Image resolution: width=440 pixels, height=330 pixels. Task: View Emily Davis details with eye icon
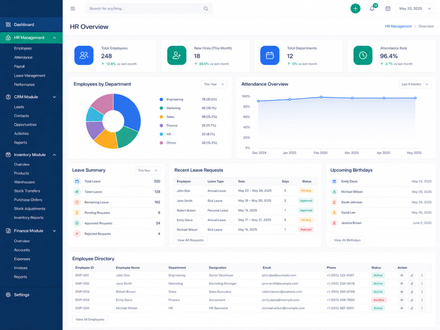402,300
